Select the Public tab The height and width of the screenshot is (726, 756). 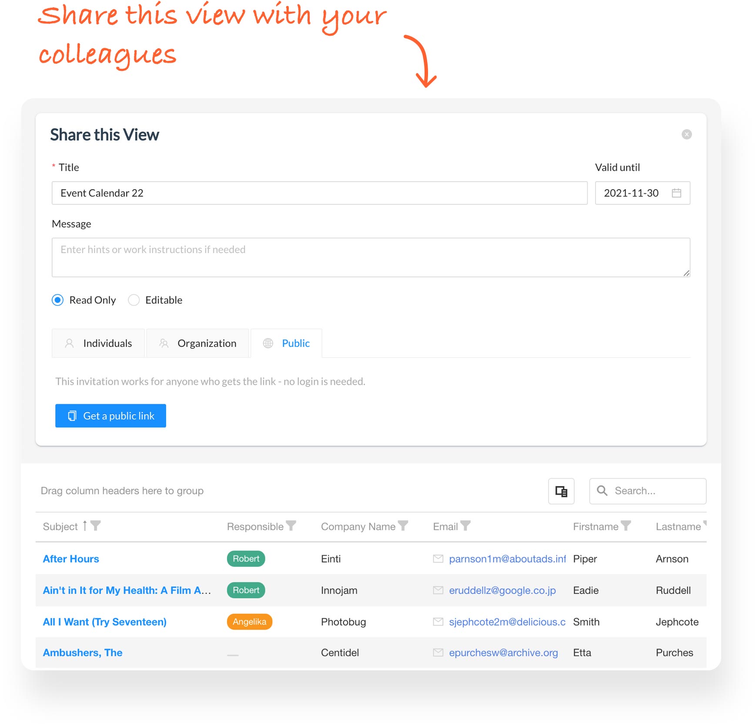point(287,343)
